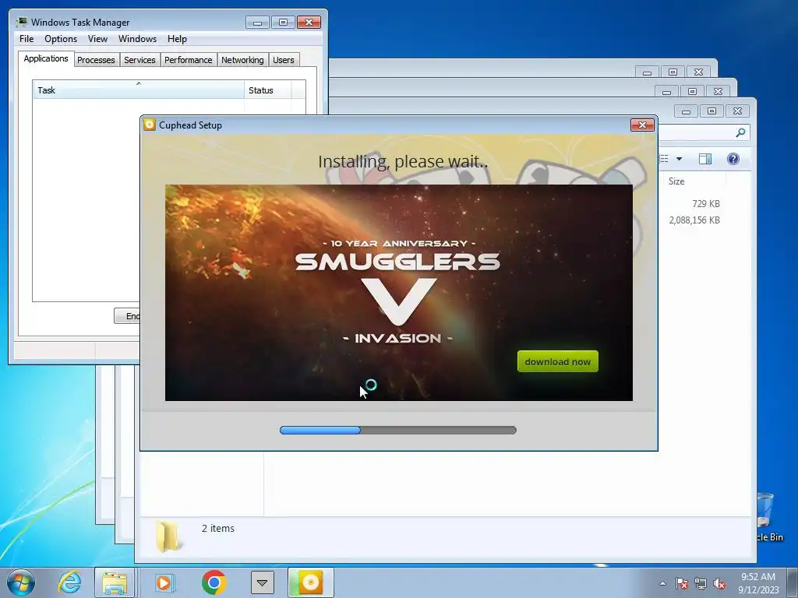Click the Cuphead Setup title bar icon

pos(149,125)
